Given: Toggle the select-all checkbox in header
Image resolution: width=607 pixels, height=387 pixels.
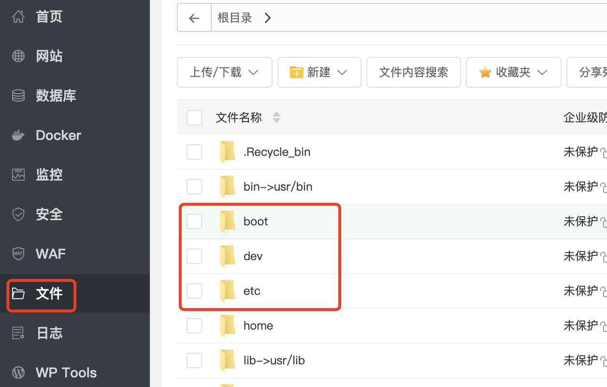Looking at the screenshot, I should pos(194,117).
